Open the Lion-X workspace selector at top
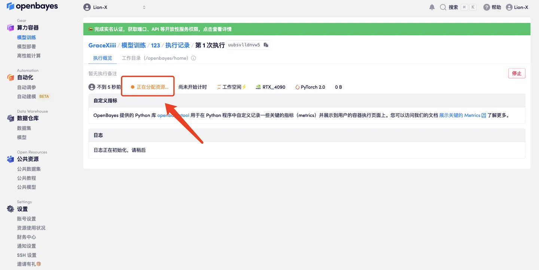Screen dimensions: 539x270 [x=112, y=6]
